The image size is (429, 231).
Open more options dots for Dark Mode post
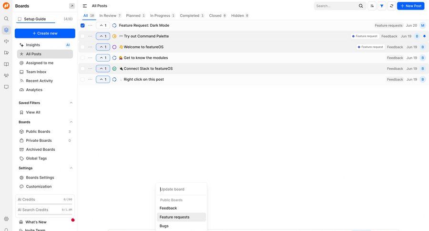click(x=90, y=25)
